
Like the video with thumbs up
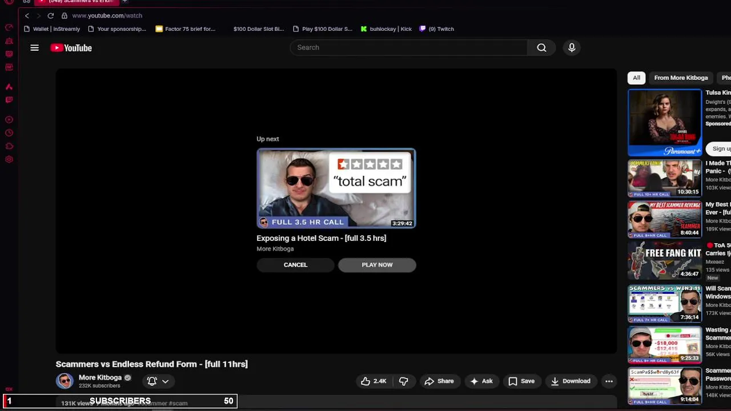coord(373,381)
